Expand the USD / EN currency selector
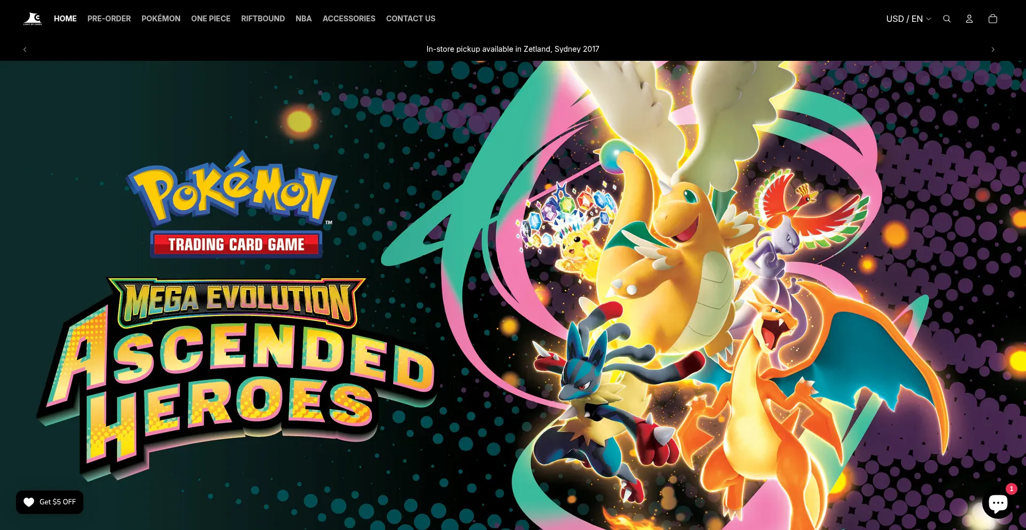 tap(908, 19)
